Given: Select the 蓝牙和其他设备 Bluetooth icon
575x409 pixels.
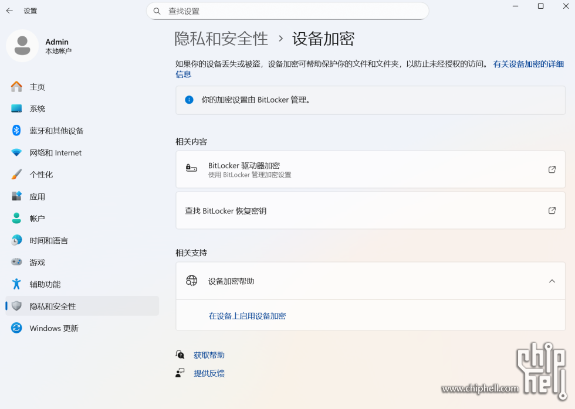Looking at the screenshot, I should [x=16, y=131].
